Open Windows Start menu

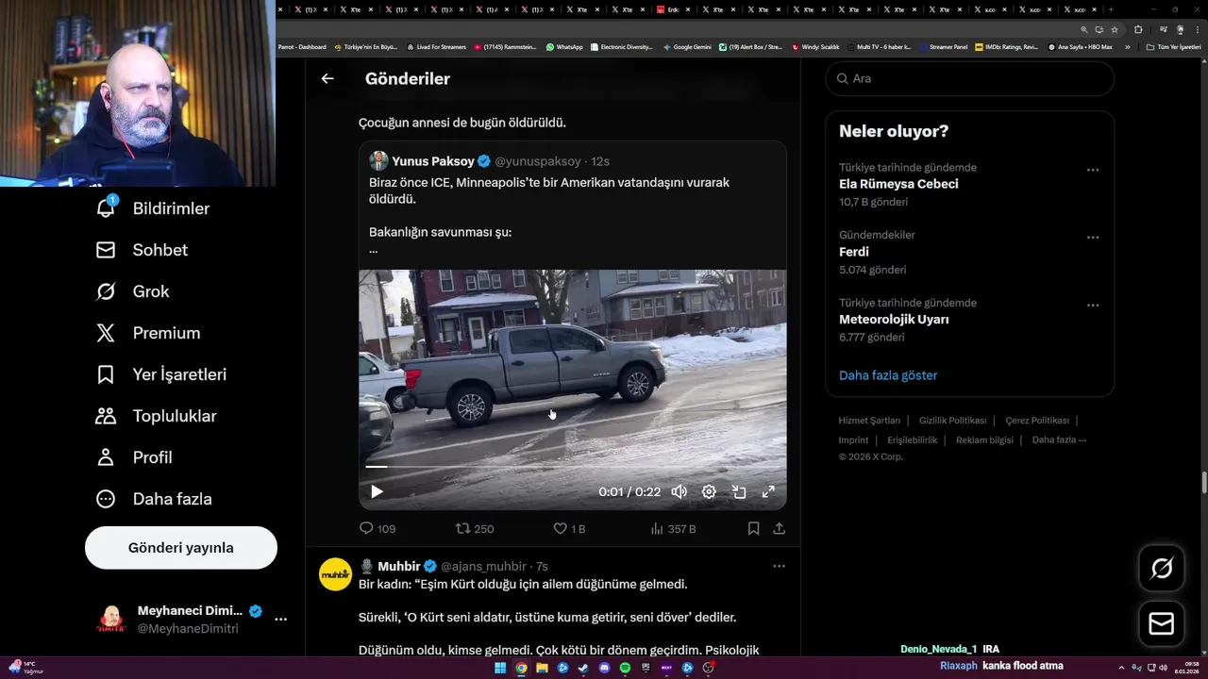pos(500,668)
